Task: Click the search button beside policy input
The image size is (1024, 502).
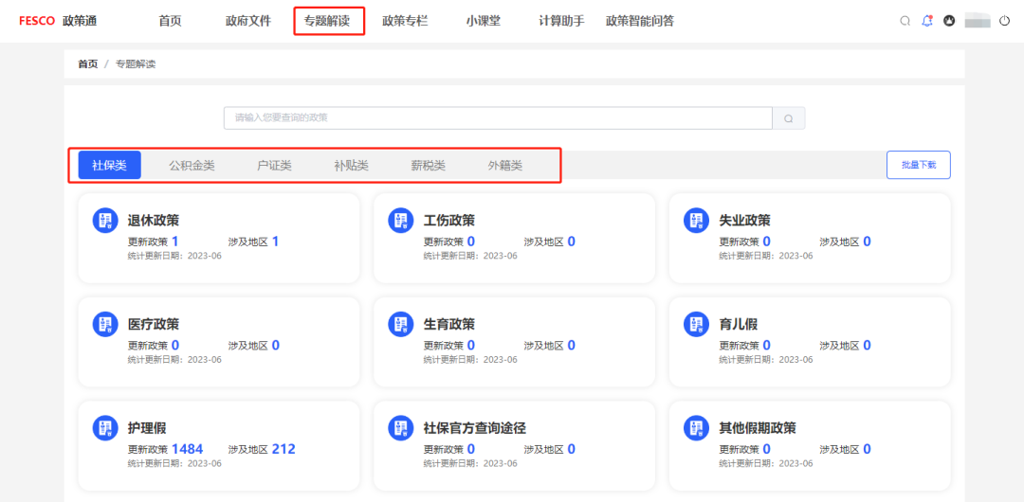Action: coord(789,118)
